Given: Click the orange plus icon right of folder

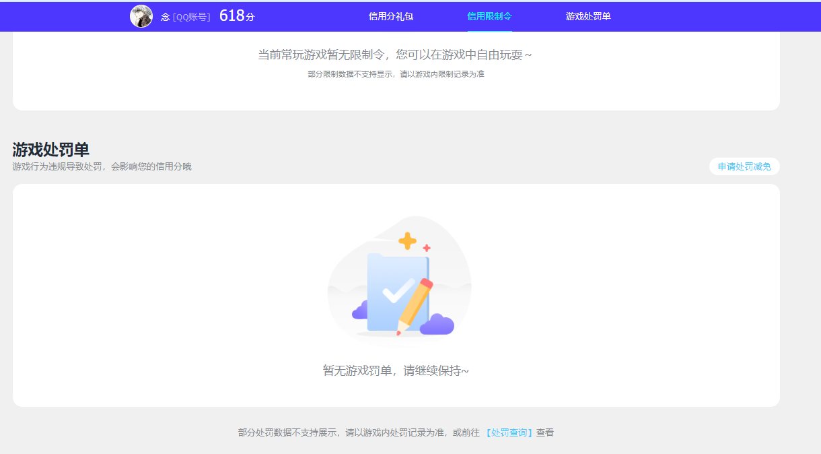Looking at the screenshot, I should click(426, 247).
